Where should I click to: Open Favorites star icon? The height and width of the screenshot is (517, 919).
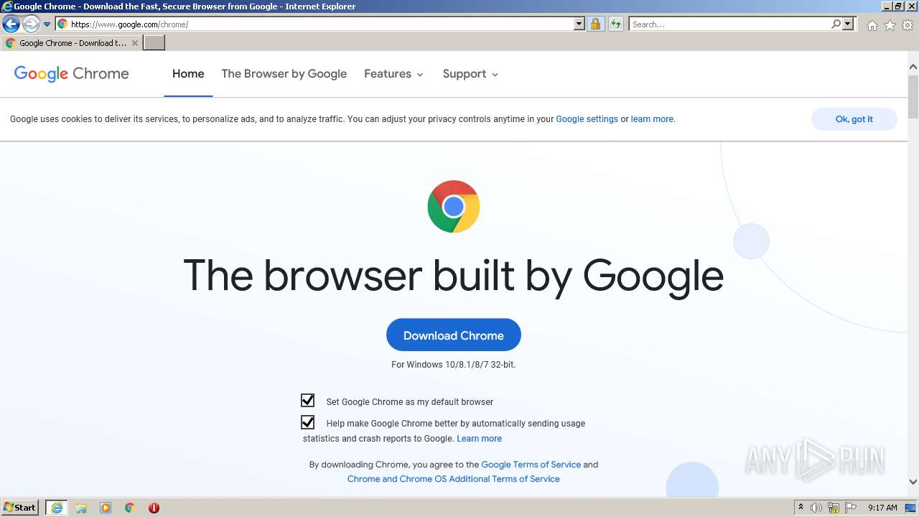tap(890, 25)
